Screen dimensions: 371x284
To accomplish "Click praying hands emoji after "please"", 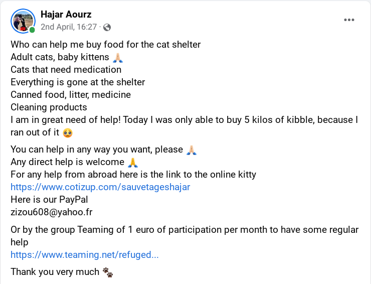I will [192, 150].
